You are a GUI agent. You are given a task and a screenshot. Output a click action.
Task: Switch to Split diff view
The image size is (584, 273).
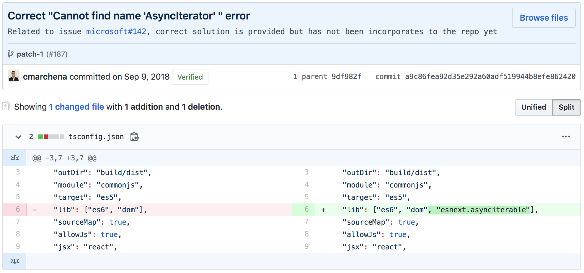pyautogui.click(x=566, y=107)
